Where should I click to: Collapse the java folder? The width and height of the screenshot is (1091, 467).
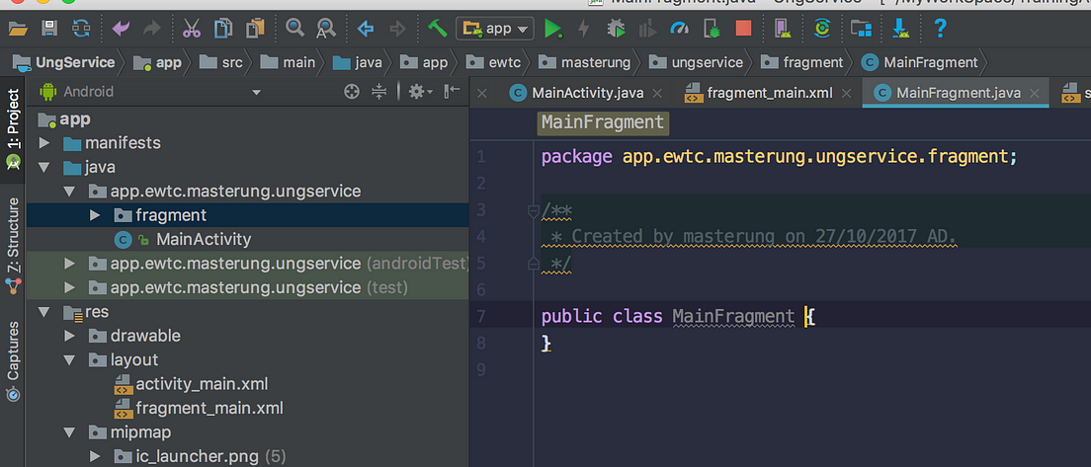[44, 168]
